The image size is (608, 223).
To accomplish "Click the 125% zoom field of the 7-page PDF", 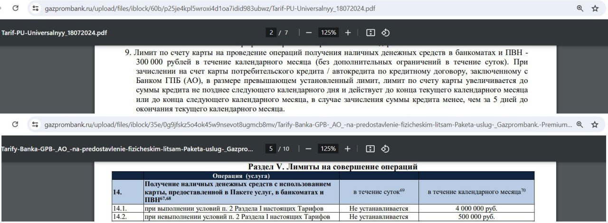I will pos(328,33).
